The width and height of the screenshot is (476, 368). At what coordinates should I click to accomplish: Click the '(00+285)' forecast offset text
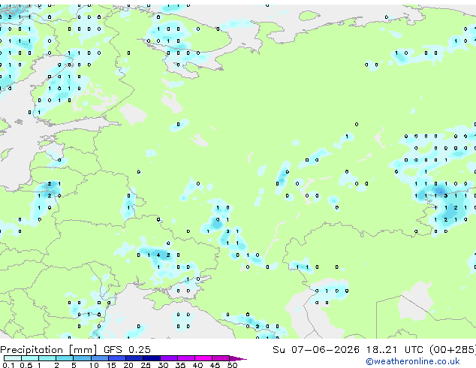[x=453, y=350]
